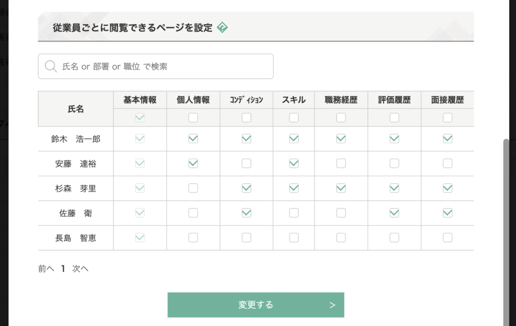Check 評価履歴 for 安藤 達裕

coord(394,164)
